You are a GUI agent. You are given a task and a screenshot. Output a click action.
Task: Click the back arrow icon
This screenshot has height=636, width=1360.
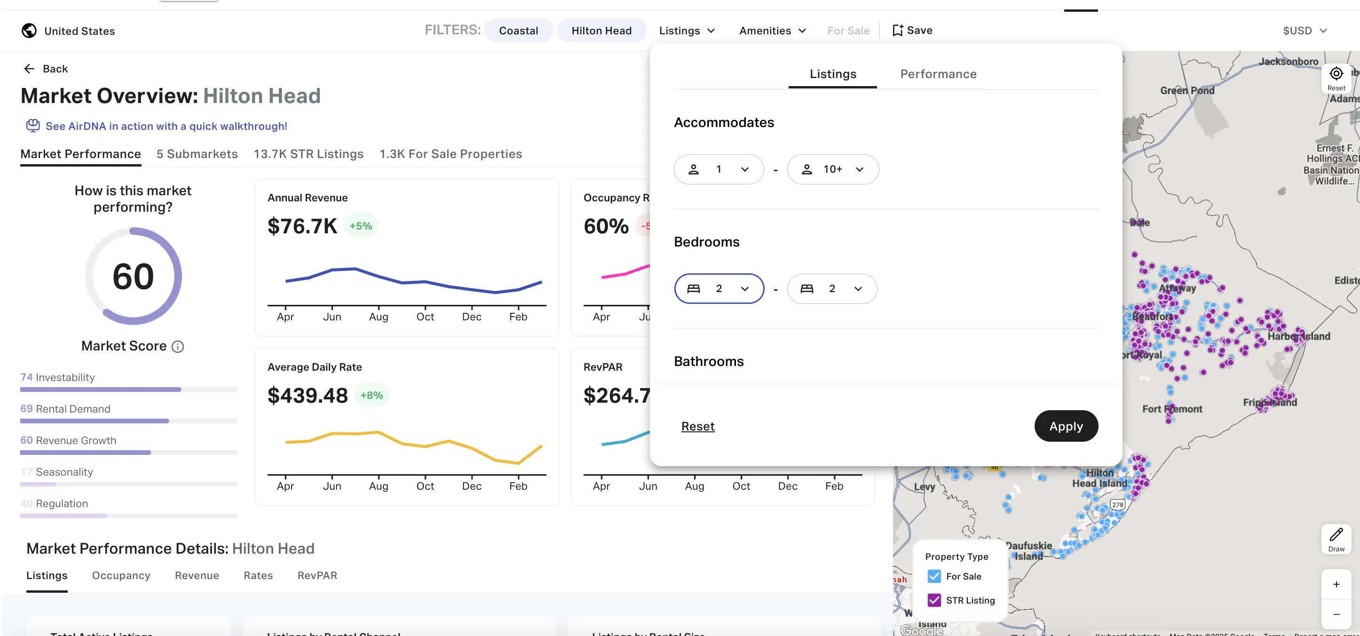pyautogui.click(x=29, y=69)
